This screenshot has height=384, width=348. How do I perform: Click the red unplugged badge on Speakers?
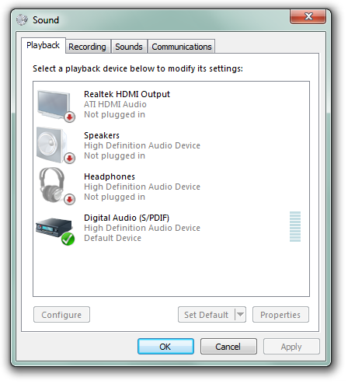tap(69, 158)
